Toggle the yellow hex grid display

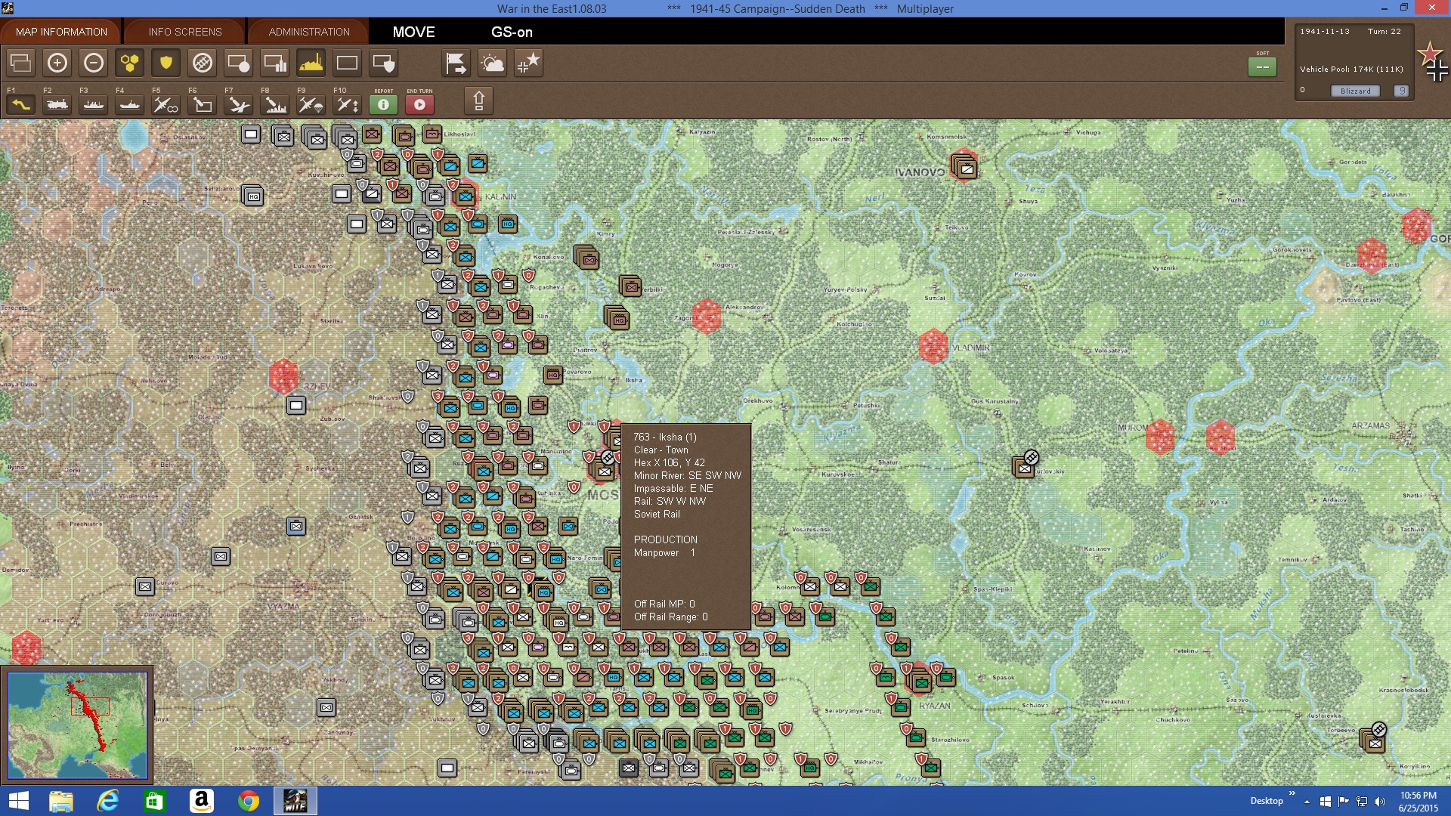[x=130, y=63]
